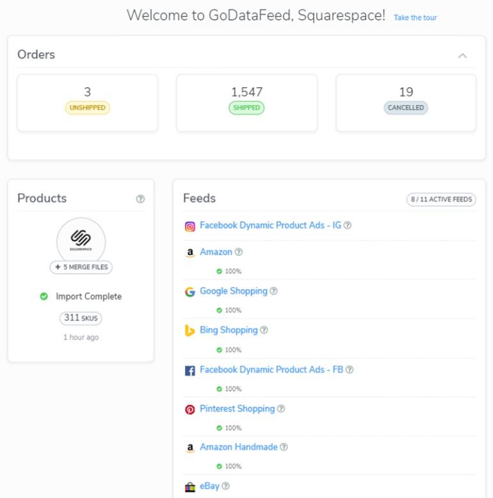Image resolution: width=493 pixels, height=498 pixels.
Task: Click green status check under Pinterest Shopping
Action: point(219,428)
